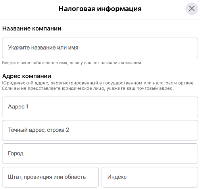Focus the Индекс input field

150,177
